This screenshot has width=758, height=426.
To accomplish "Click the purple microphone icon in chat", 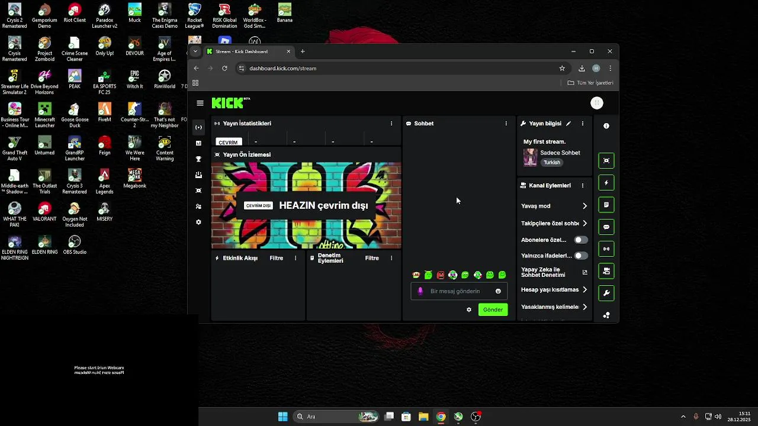I will (x=420, y=291).
